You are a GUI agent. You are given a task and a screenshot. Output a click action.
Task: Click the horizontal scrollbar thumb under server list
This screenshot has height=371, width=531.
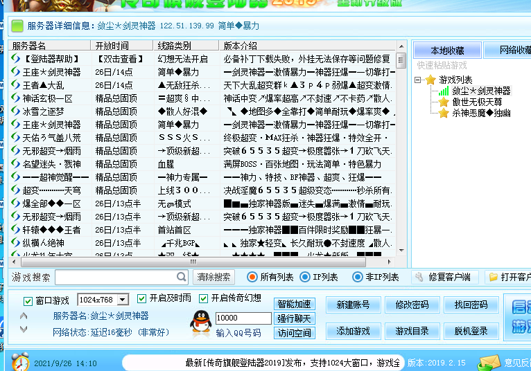coord(193,262)
